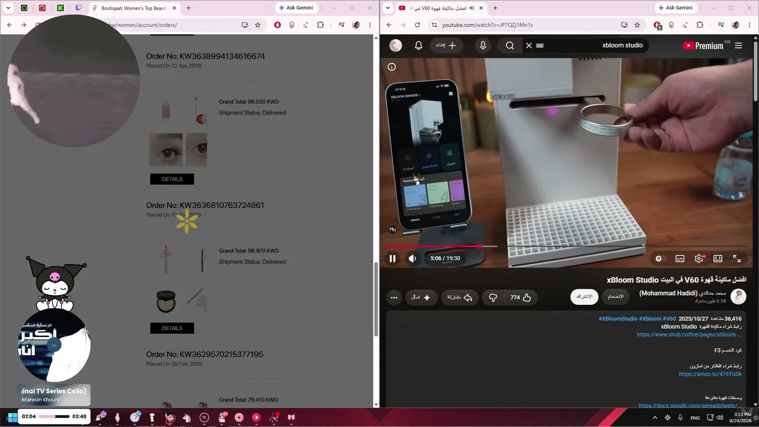
Task: Open Mohammad Hadidi channel avatar
Action: [738, 297]
